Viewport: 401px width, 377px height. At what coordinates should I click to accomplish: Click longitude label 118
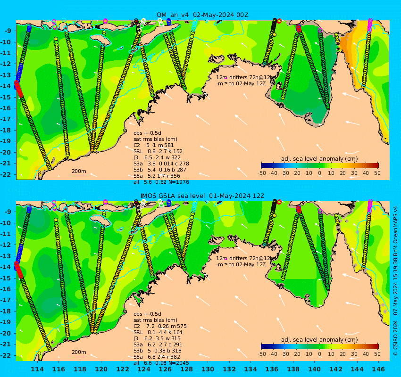pyautogui.click(x=80, y=369)
